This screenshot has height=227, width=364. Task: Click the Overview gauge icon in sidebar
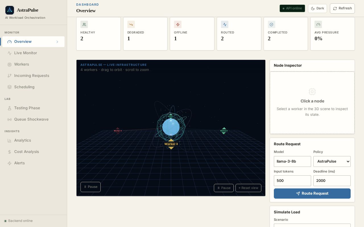pos(9,42)
